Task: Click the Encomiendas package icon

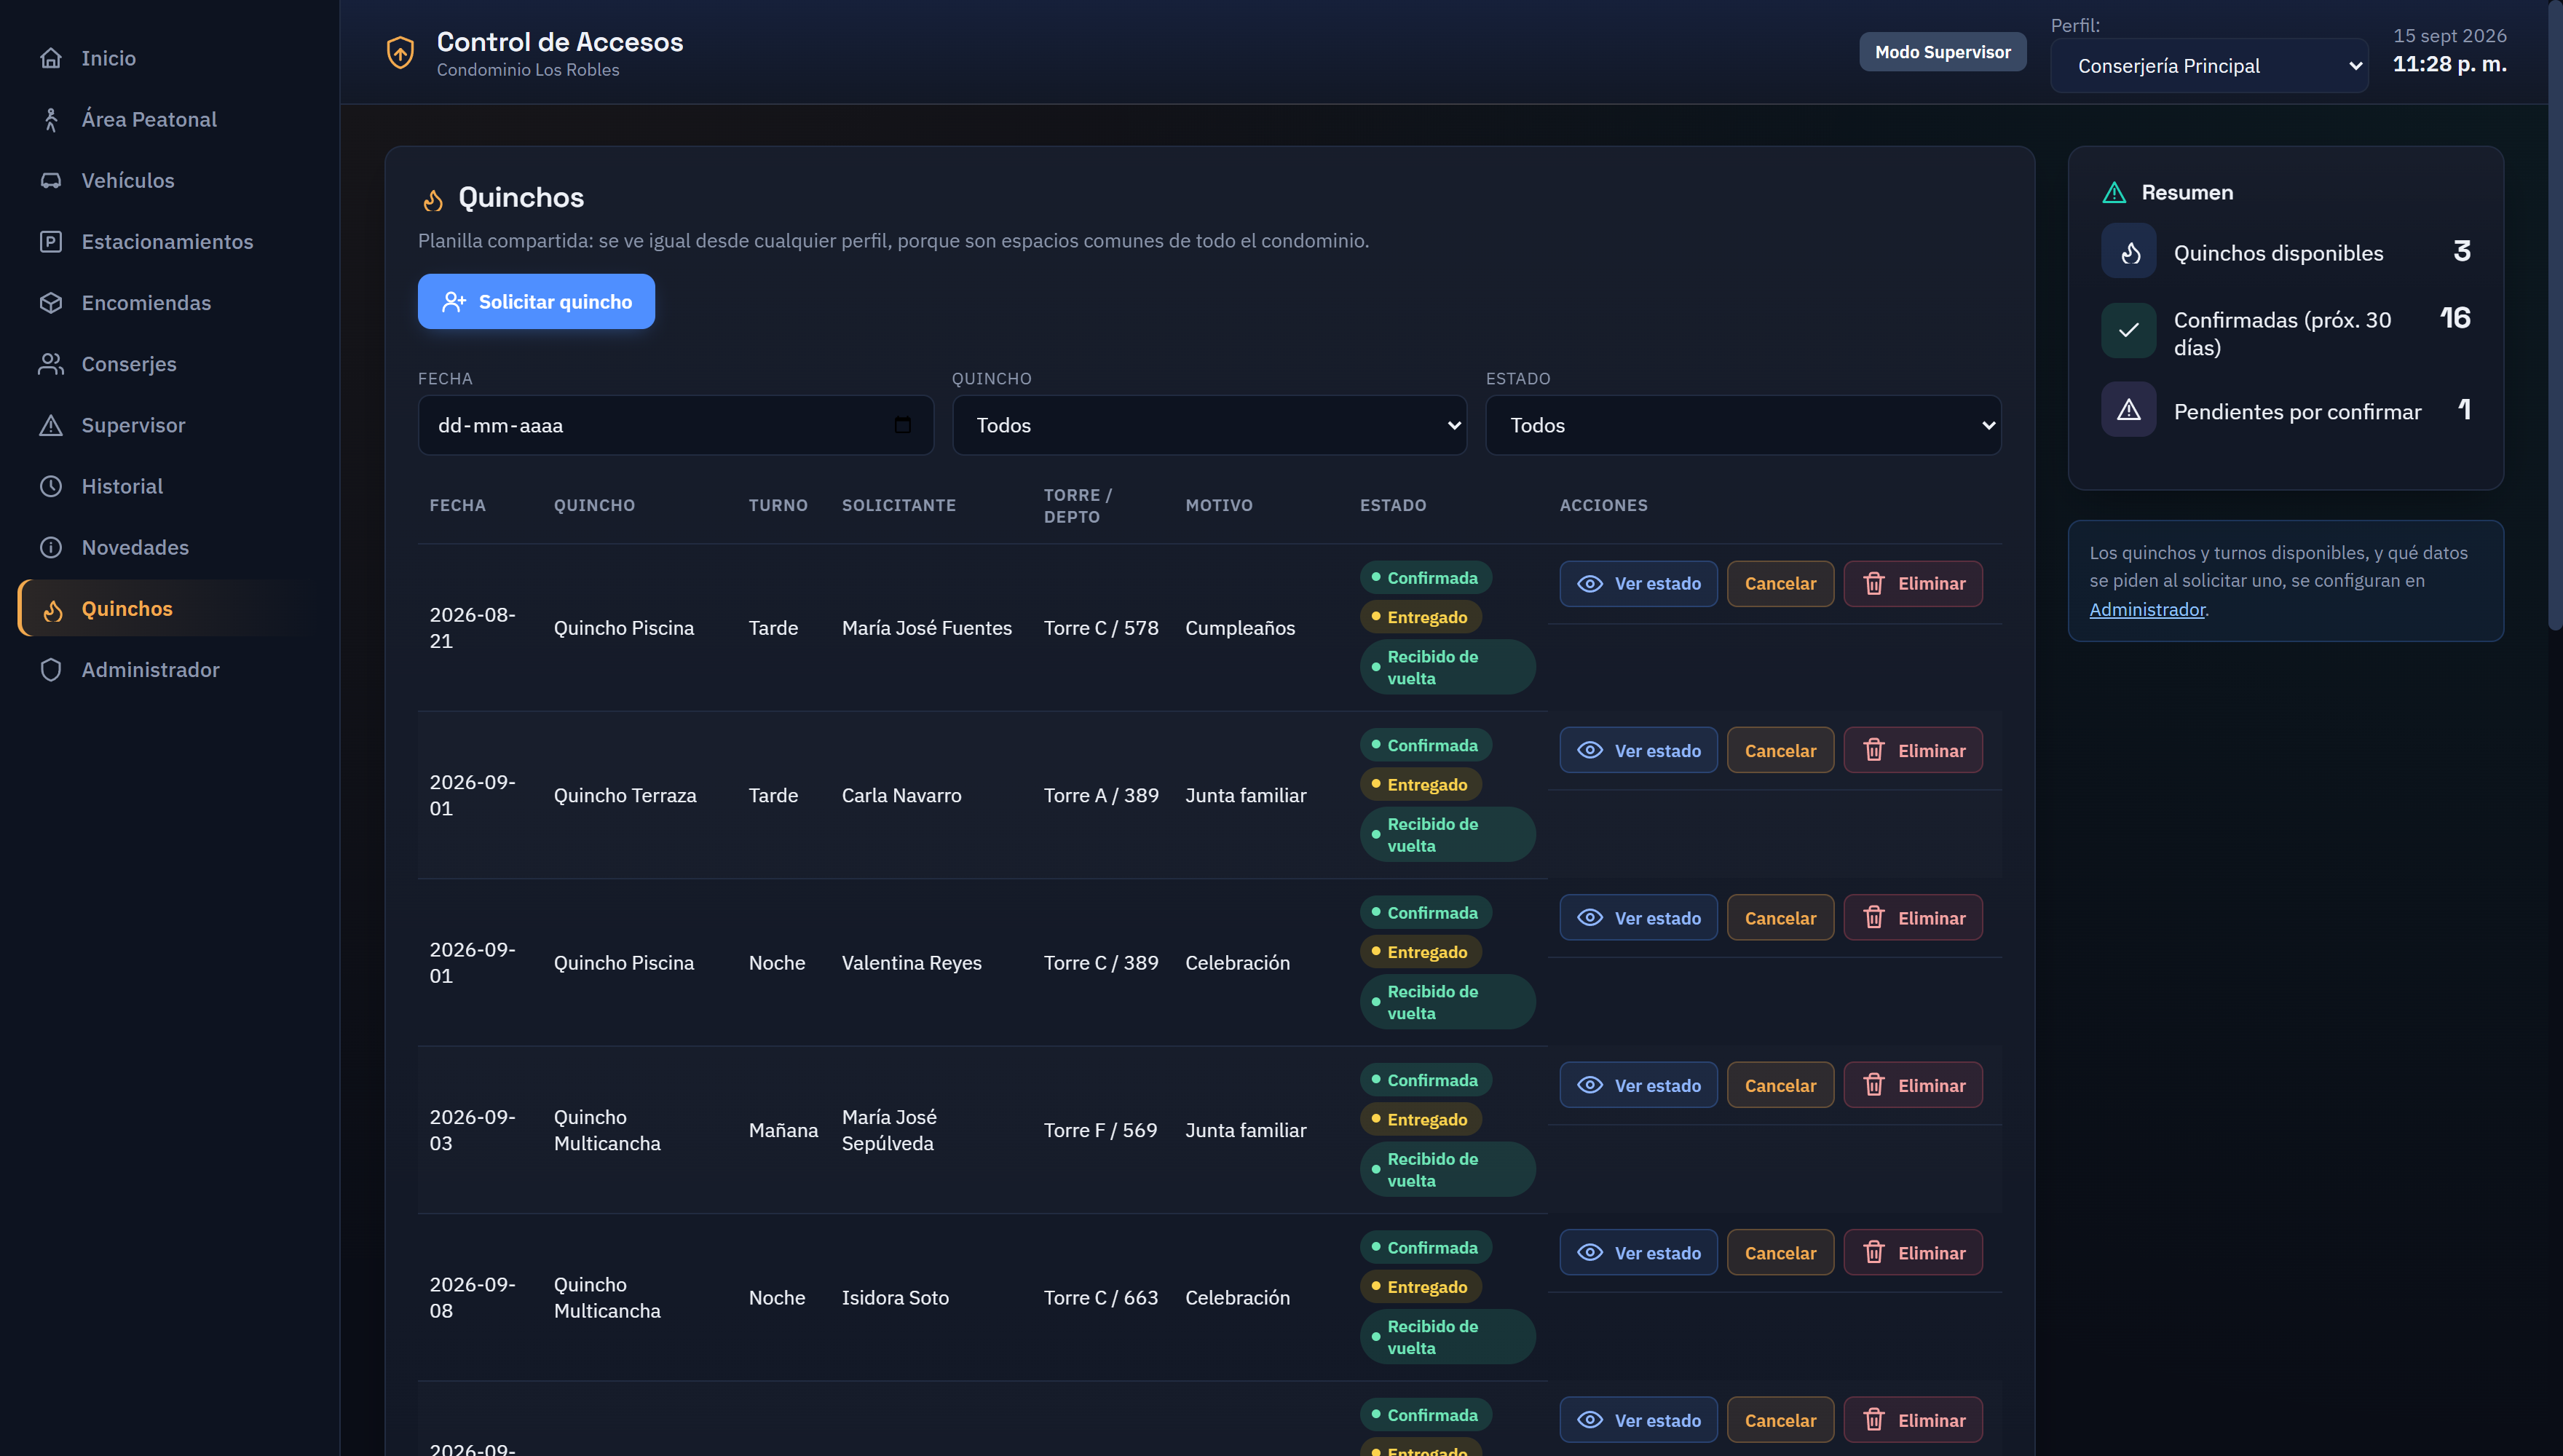Action: [51, 302]
